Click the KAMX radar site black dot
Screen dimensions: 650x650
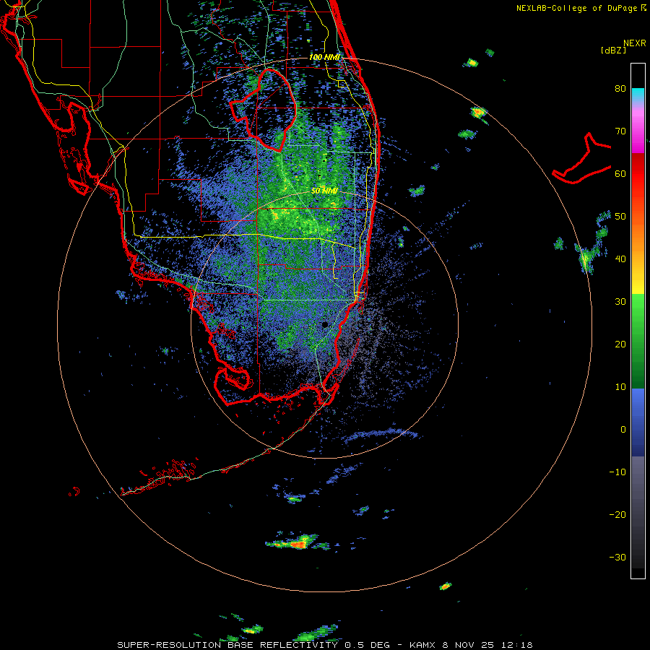click(325, 324)
